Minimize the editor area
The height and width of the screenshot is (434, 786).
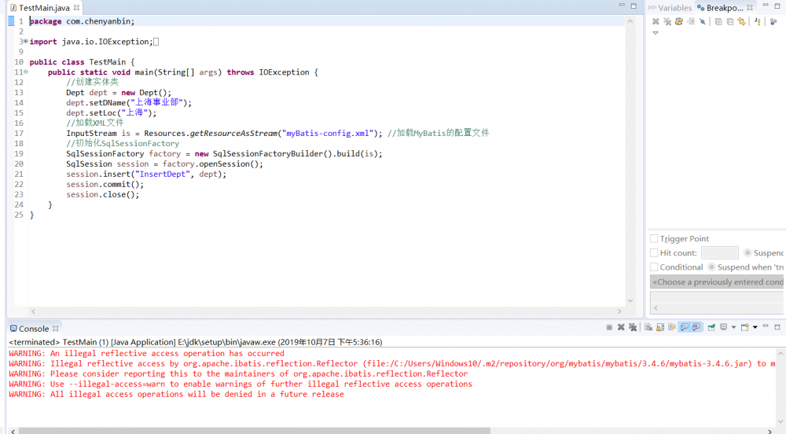point(622,6)
